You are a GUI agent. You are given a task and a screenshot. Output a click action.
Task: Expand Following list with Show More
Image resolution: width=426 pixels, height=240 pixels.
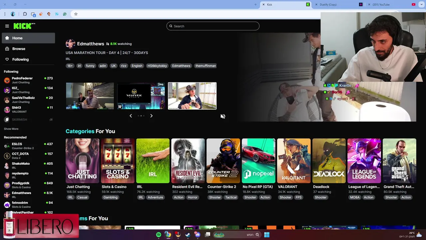pyautogui.click(x=11, y=129)
